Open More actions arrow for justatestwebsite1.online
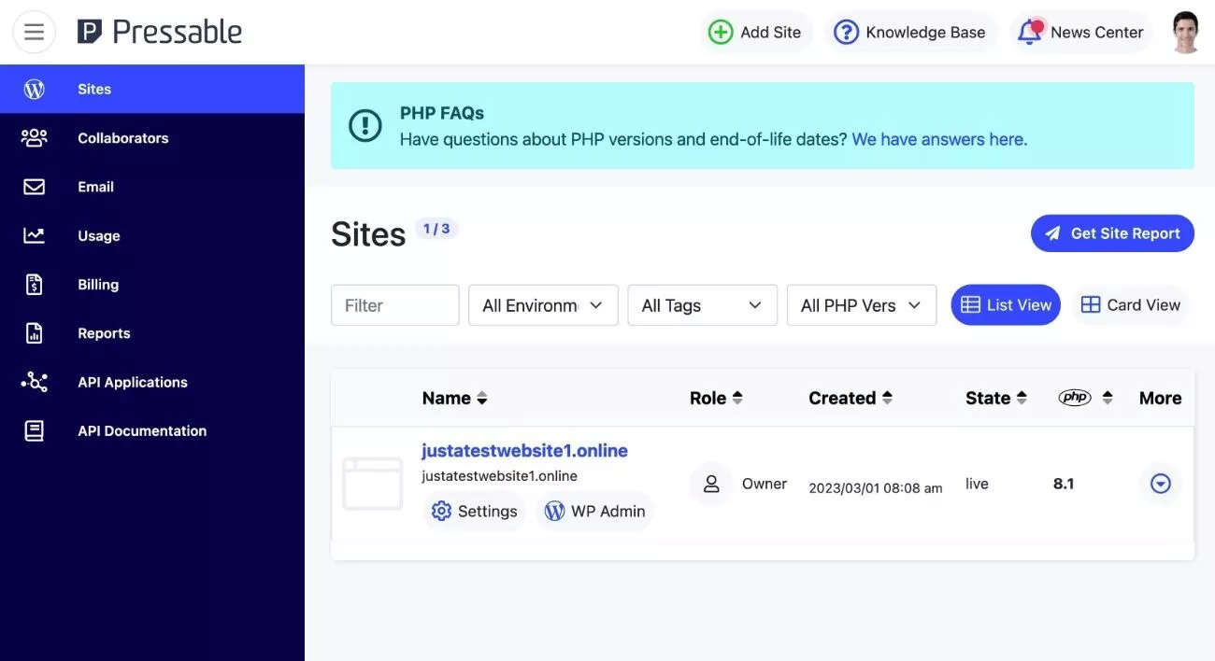The image size is (1215, 661). (x=1160, y=484)
